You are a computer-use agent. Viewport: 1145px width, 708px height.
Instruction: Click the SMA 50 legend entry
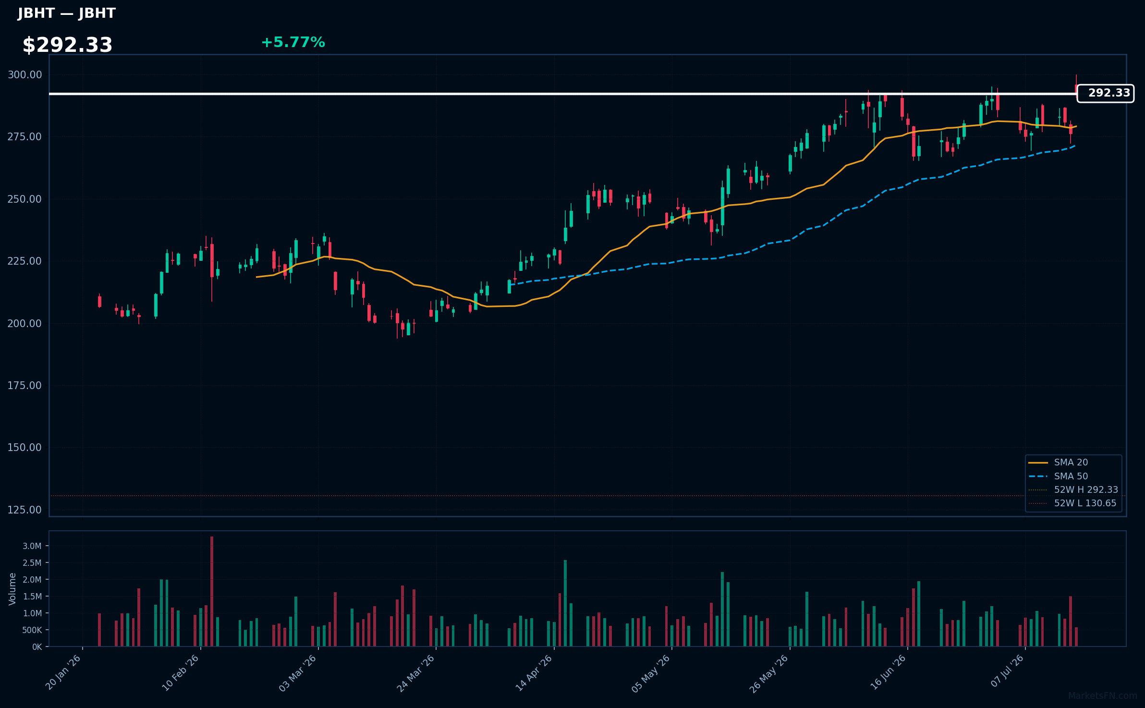(x=1058, y=476)
